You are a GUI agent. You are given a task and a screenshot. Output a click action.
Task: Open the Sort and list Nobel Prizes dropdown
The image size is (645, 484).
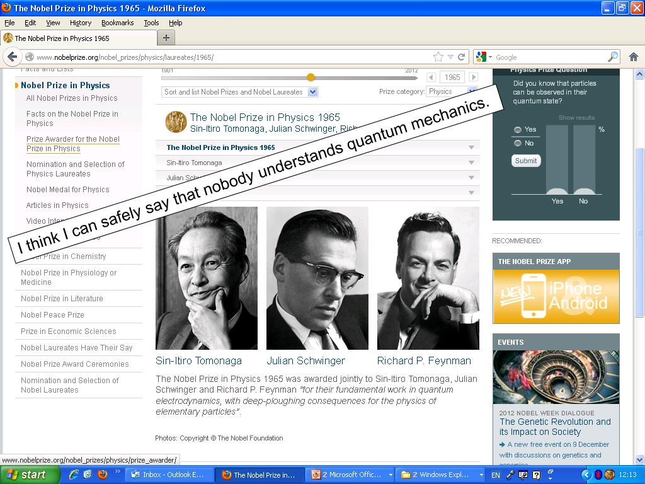click(x=239, y=92)
